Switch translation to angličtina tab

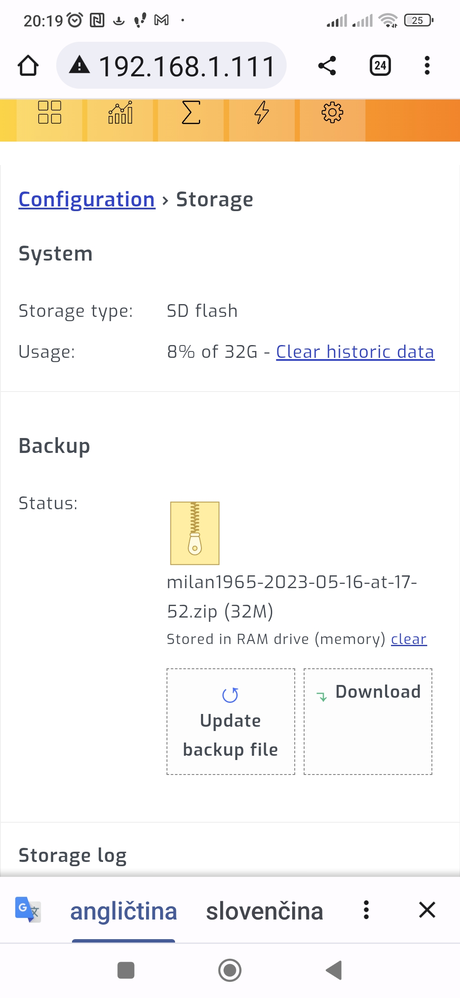click(x=124, y=911)
